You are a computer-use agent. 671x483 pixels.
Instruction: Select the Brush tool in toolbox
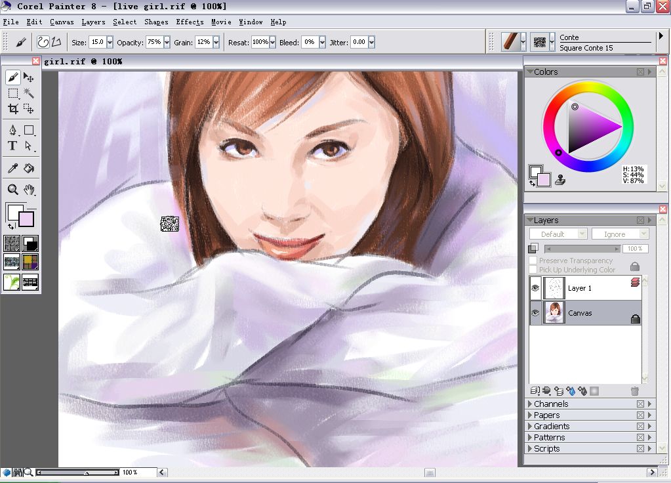point(13,77)
